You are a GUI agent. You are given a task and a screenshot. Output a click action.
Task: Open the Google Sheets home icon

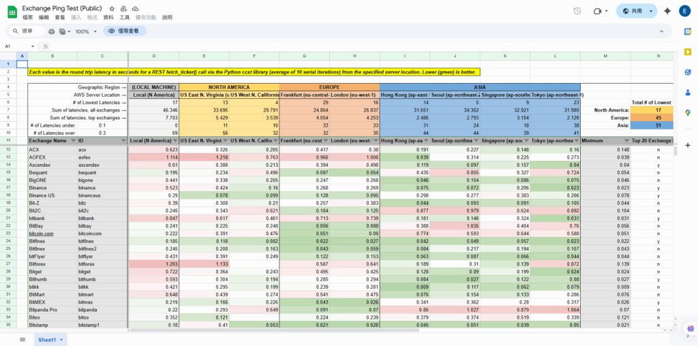point(12,12)
